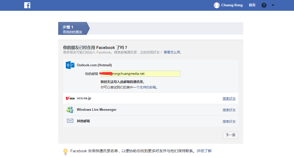Screen dimensions: 294x157
Task: Open the 看看怎么用 link
Action: click(172, 52)
